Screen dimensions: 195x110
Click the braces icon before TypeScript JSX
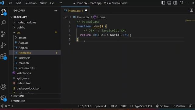pos(131,106)
